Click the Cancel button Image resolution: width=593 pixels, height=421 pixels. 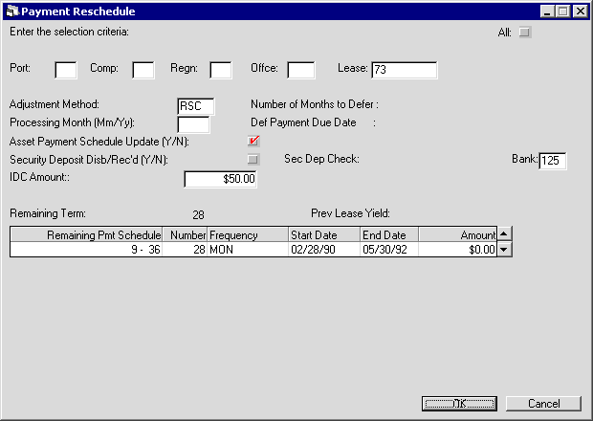[x=543, y=404]
